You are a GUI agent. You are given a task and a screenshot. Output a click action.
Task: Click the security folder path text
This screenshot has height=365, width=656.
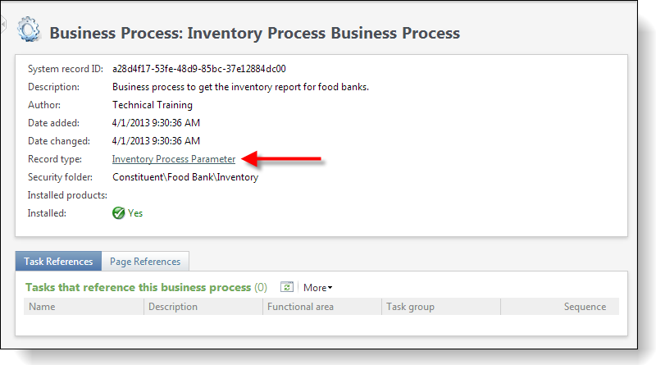pyautogui.click(x=185, y=177)
